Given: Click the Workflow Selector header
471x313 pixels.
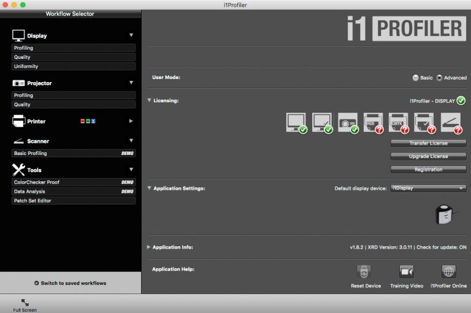Looking at the screenshot, I should (x=70, y=14).
